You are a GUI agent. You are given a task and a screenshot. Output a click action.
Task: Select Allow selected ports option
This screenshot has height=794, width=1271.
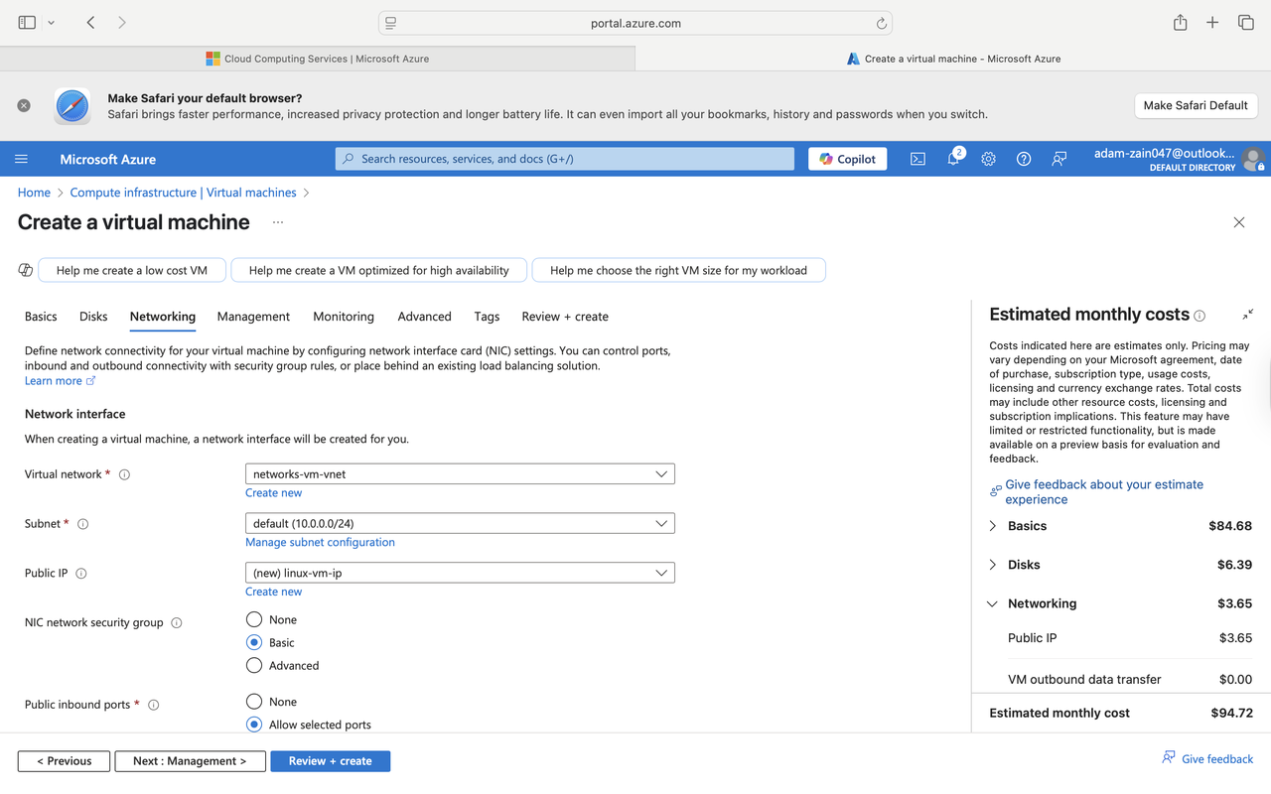pyautogui.click(x=254, y=725)
